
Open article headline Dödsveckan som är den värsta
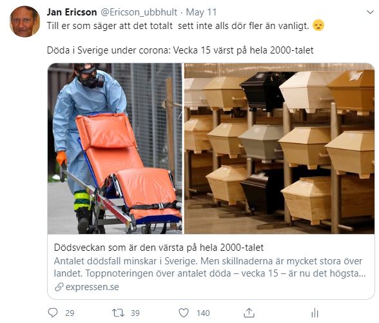159,248
